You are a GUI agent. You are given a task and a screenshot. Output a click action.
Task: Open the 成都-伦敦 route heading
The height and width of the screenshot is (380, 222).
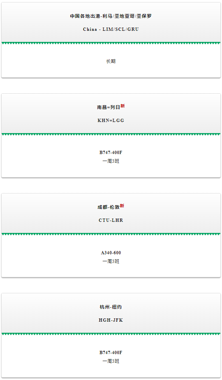pyautogui.click(x=109, y=207)
